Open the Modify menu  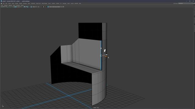tap(16, 3)
